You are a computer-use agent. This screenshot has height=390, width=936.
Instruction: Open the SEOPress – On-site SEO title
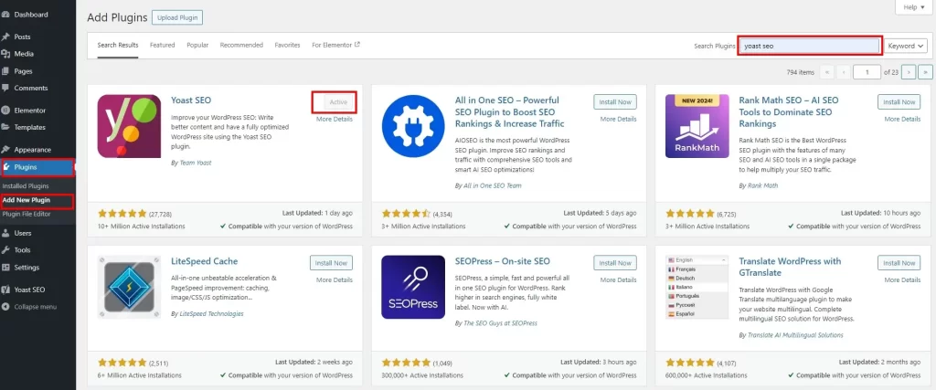tap(503, 261)
